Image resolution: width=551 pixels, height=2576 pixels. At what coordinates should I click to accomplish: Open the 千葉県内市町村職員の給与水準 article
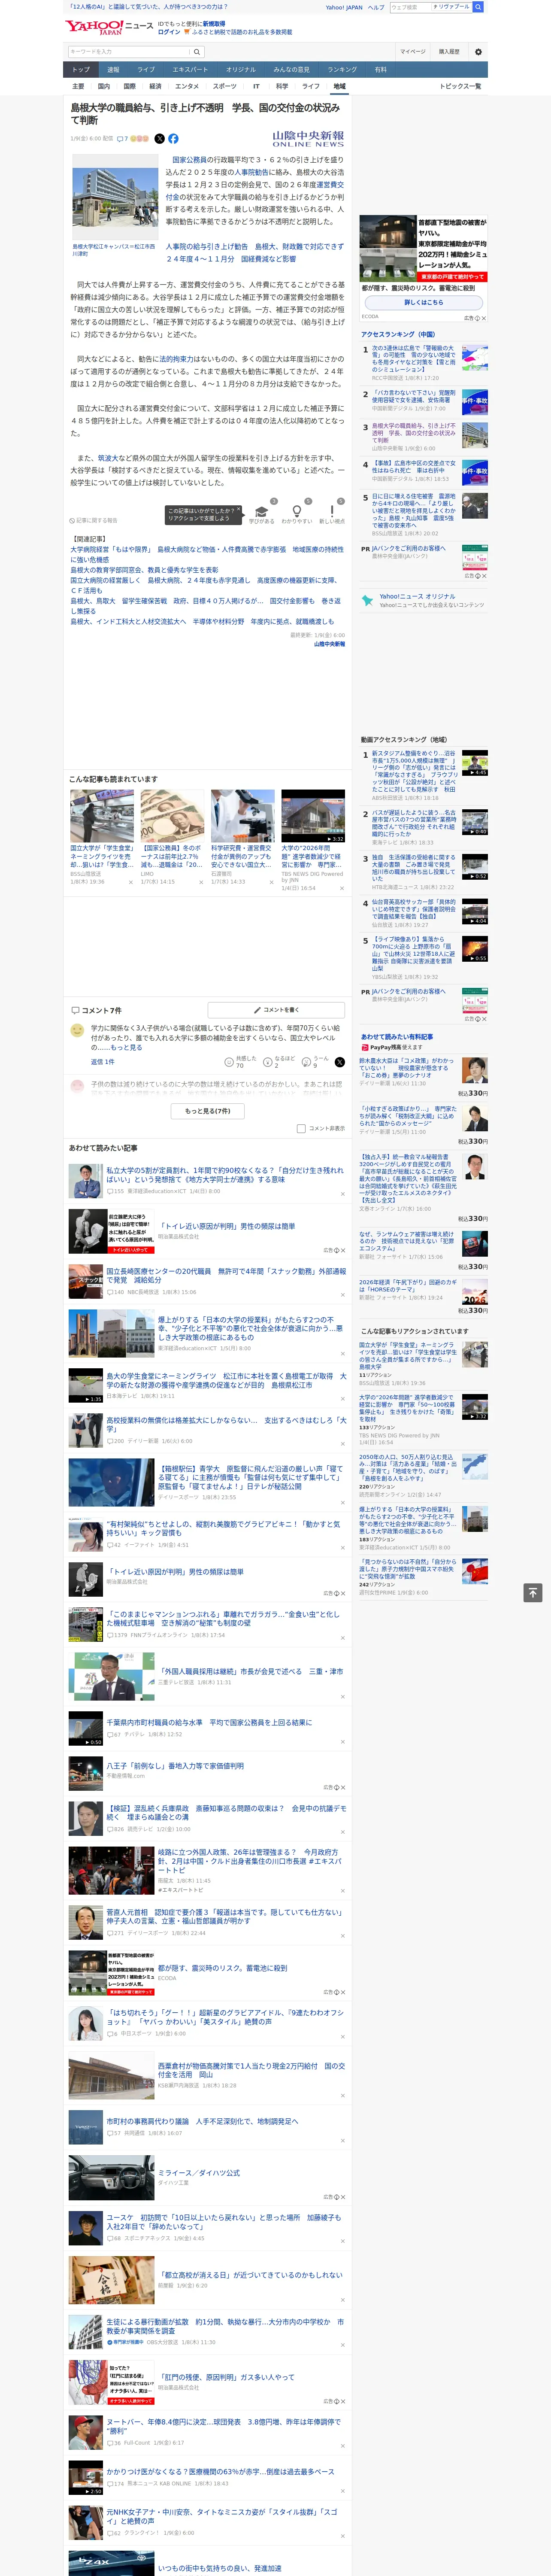click(x=209, y=1722)
